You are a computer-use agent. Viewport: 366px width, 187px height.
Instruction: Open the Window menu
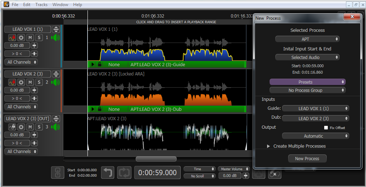coord(60,5)
